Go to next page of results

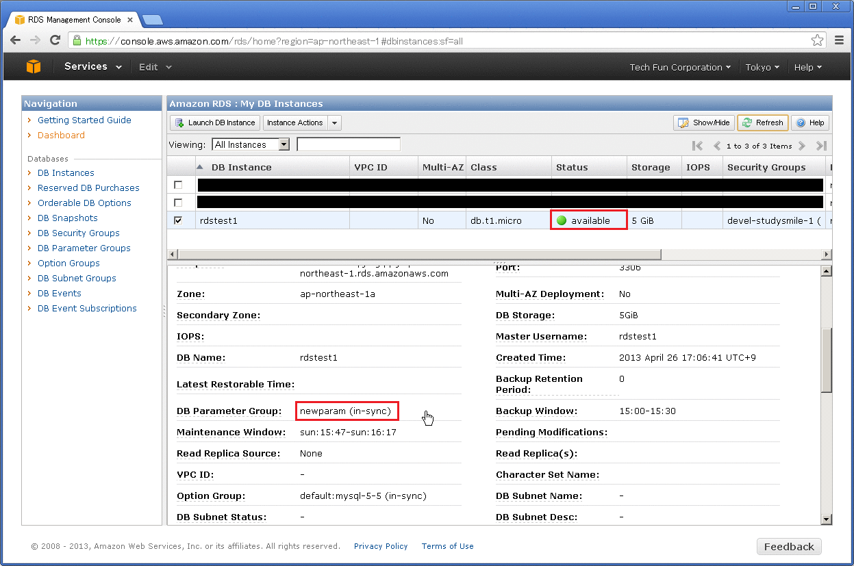pos(801,146)
